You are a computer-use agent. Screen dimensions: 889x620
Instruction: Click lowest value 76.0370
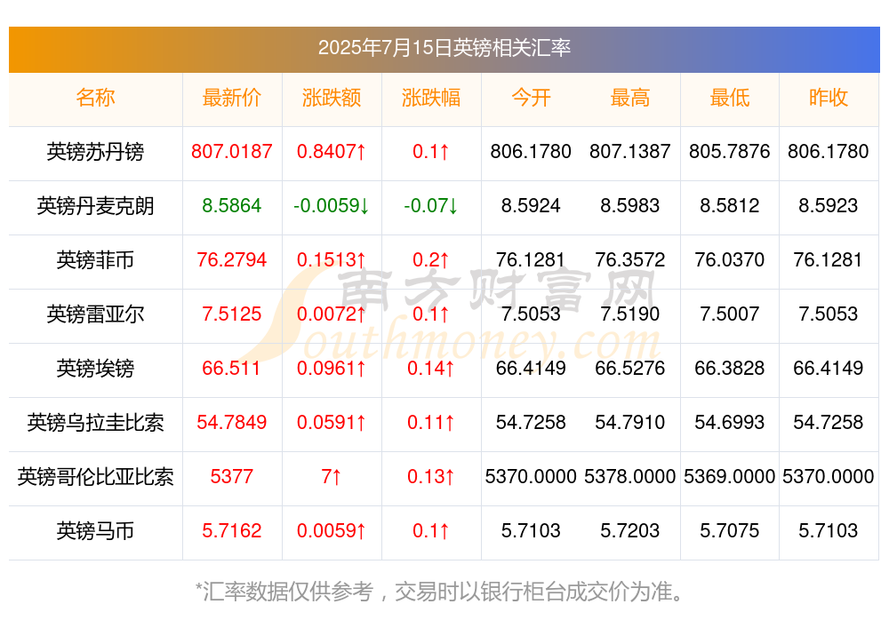(730, 260)
